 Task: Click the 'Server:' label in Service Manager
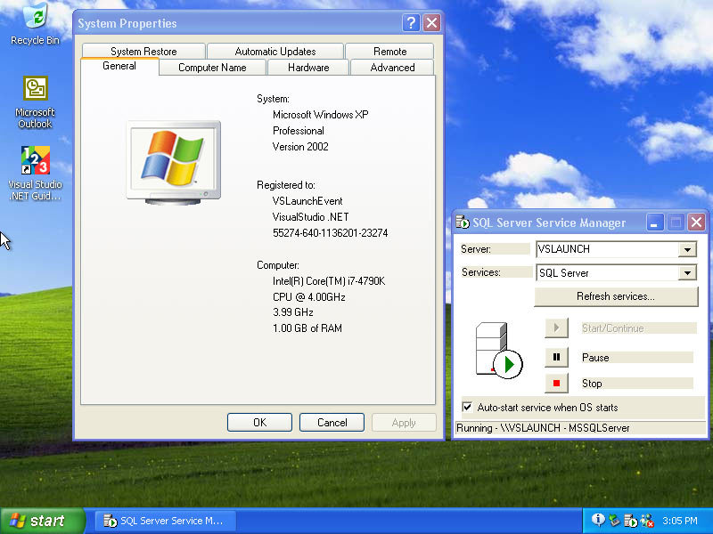pos(476,249)
